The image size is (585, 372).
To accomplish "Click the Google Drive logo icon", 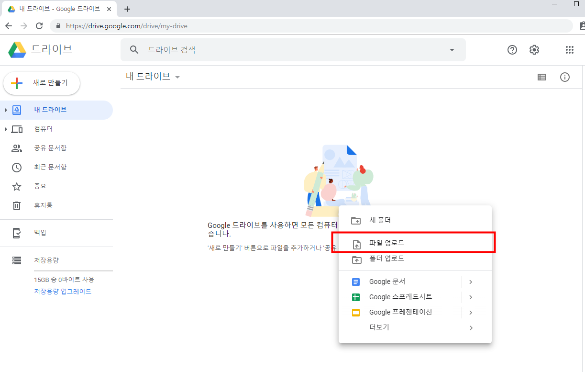I will pos(17,50).
